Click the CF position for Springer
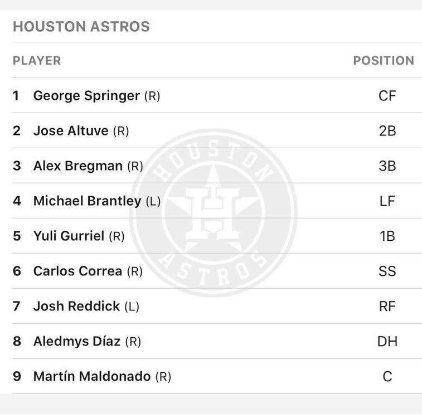The height and width of the screenshot is (418, 422). (x=387, y=96)
